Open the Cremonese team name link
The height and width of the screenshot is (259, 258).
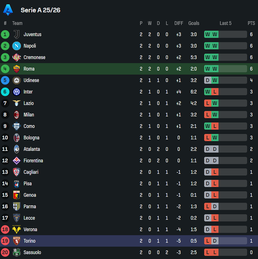(34, 57)
